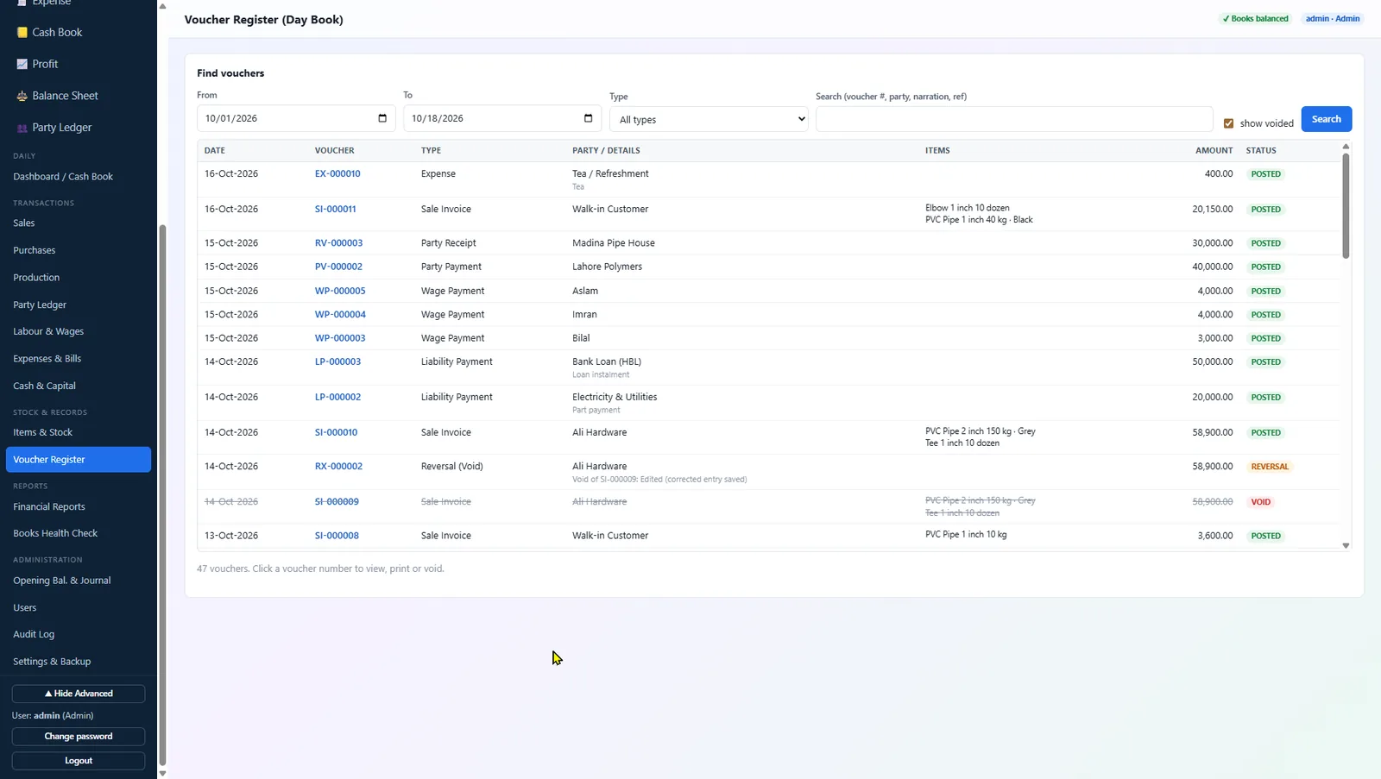Click the Change password button
This screenshot has width=1381, height=779.
(x=79, y=737)
